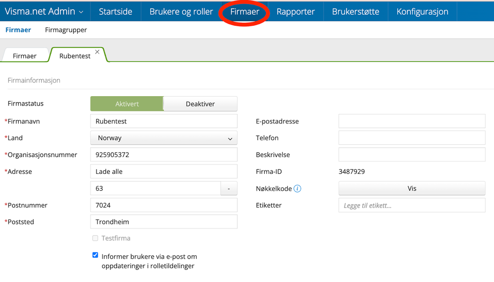Viewport: 494px width, 282px height.
Task: Focus the Beskrivelse field
Action: (412, 155)
